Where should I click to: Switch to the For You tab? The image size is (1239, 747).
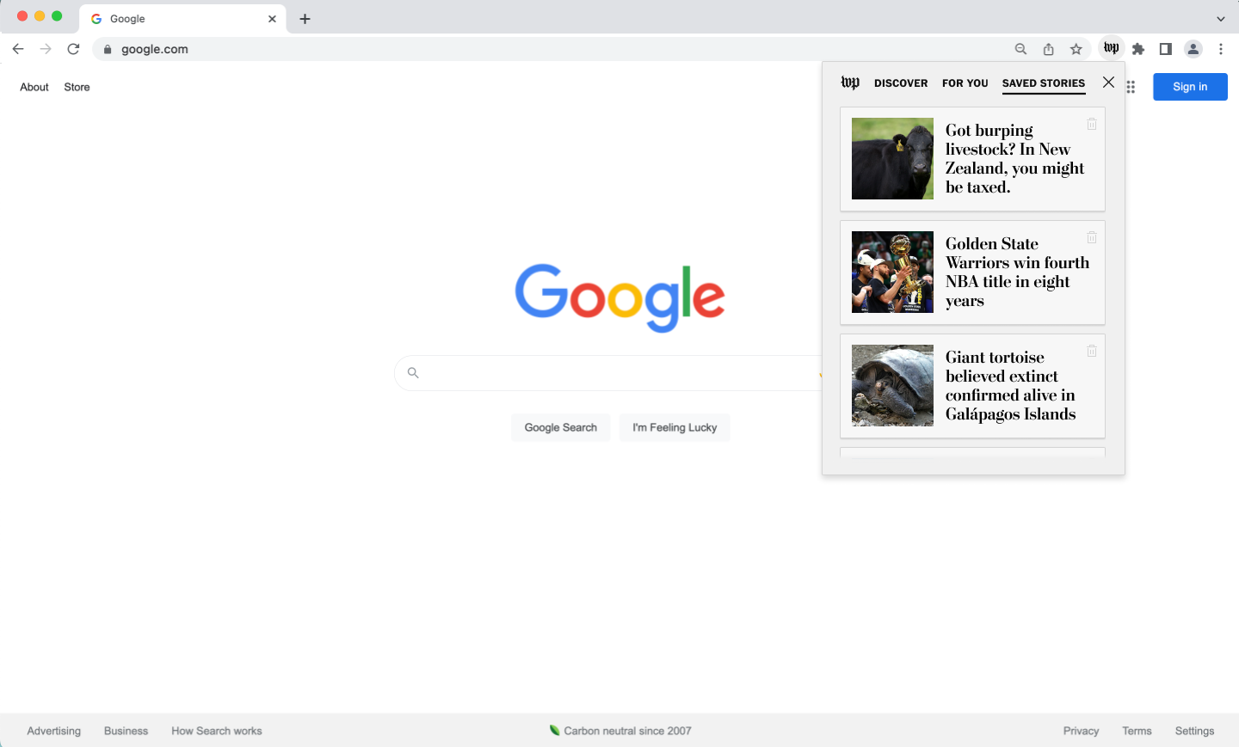click(965, 83)
